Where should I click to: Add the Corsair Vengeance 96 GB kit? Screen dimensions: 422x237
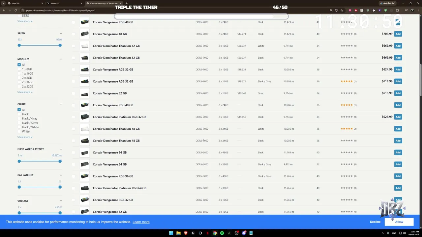(x=398, y=152)
